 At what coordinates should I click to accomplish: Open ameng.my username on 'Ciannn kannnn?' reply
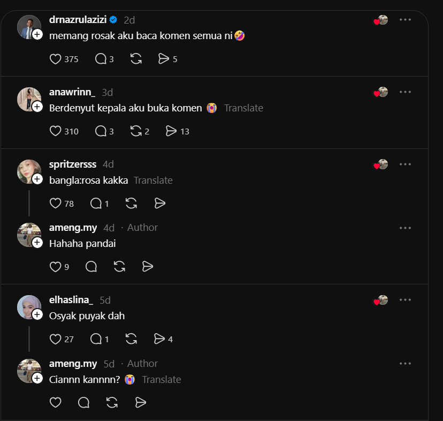(73, 364)
